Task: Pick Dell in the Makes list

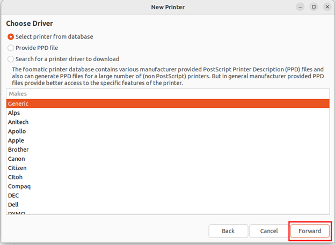Action: coord(13,204)
